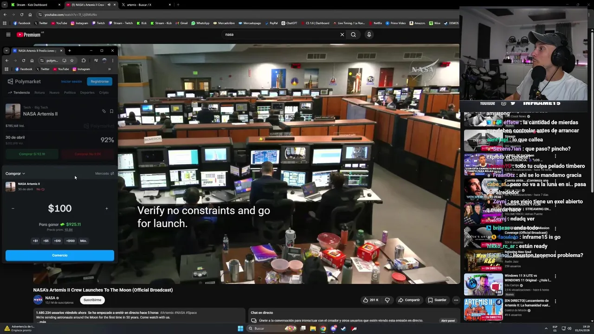This screenshot has width=594, height=334.
Task: Select the Deportes category in Polymarket
Action: (x=87, y=92)
